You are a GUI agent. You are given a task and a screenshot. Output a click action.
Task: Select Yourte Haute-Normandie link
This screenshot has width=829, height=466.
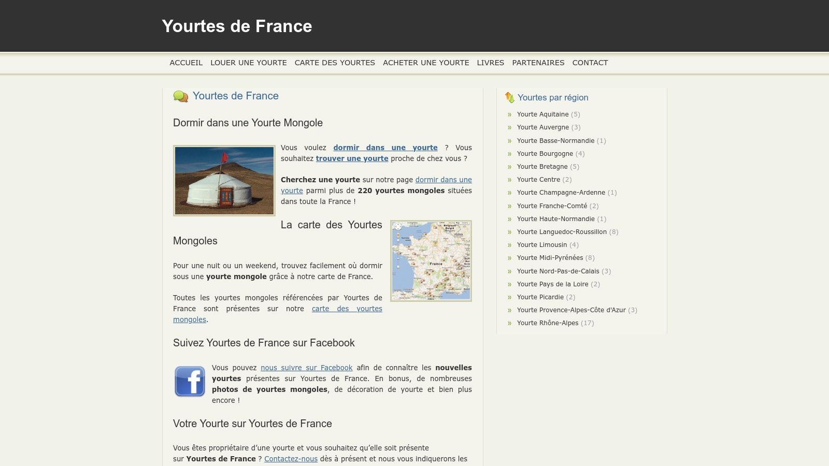coord(556,219)
